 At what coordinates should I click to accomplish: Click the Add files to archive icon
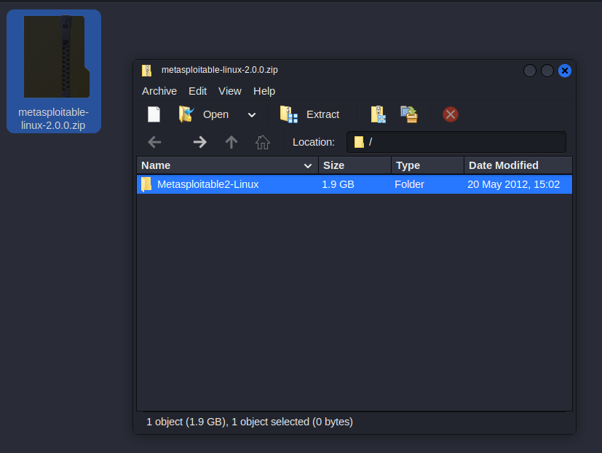coord(378,114)
